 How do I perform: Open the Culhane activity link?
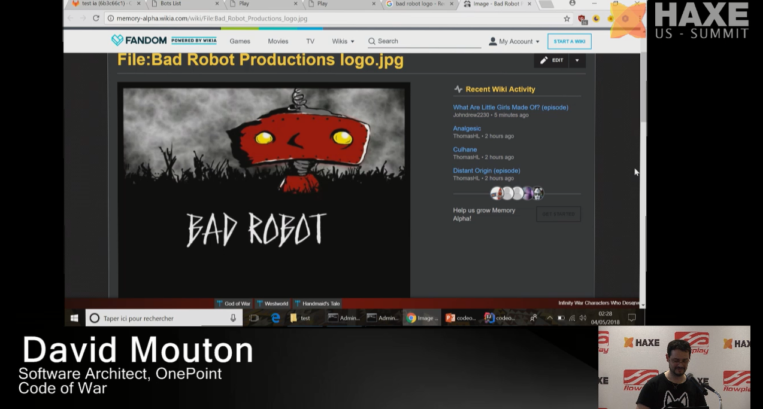(465, 149)
